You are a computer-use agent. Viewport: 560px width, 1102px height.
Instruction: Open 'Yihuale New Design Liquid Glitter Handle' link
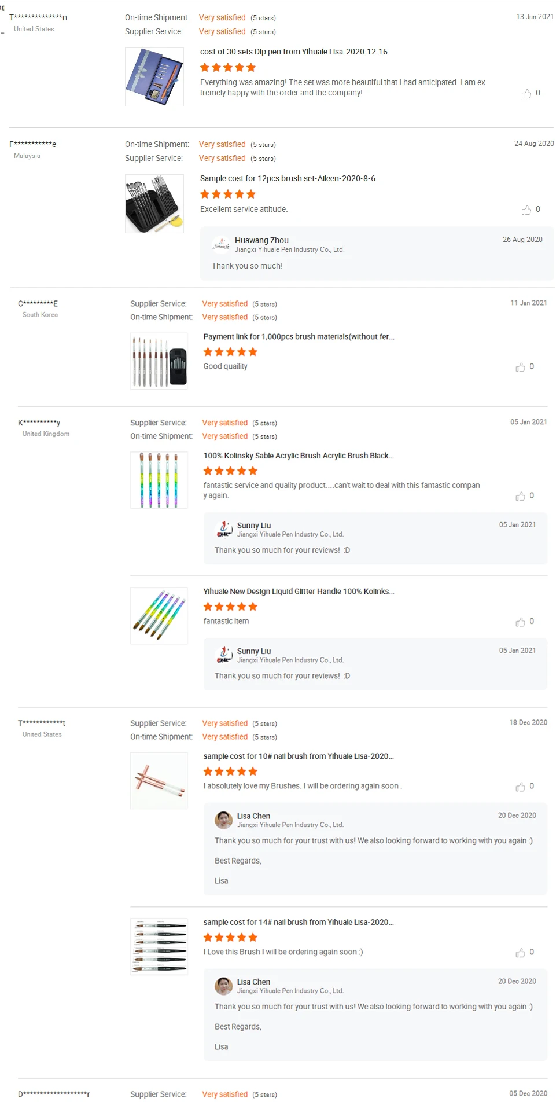pos(299,592)
